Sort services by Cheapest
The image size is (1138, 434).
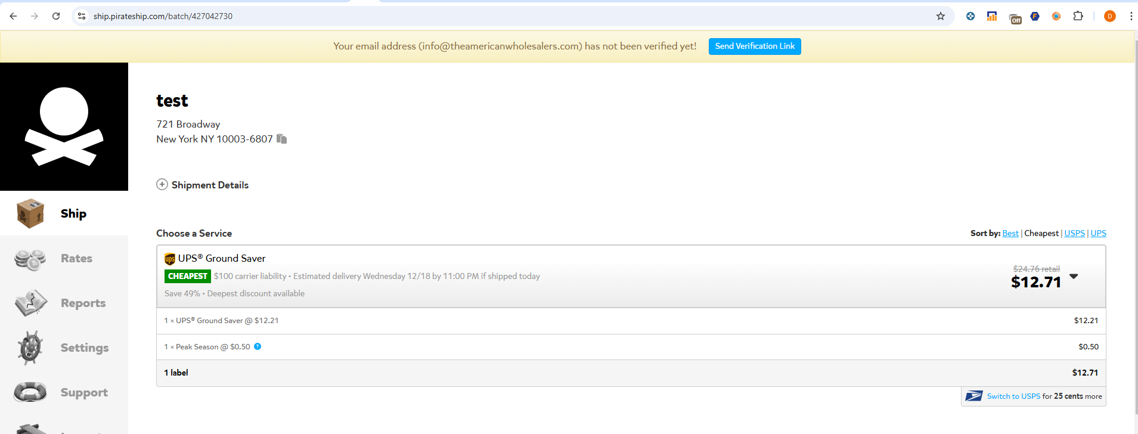[x=1041, y=233]
